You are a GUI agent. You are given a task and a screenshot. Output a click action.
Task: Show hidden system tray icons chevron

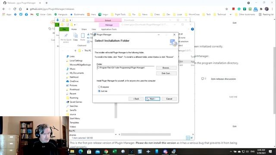[231, 152]
